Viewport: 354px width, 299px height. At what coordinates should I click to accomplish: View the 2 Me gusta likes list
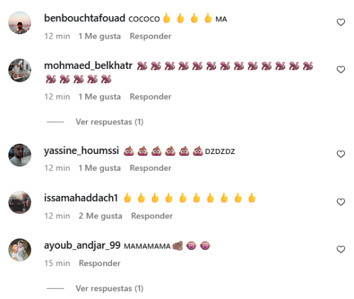click(100, 216)
